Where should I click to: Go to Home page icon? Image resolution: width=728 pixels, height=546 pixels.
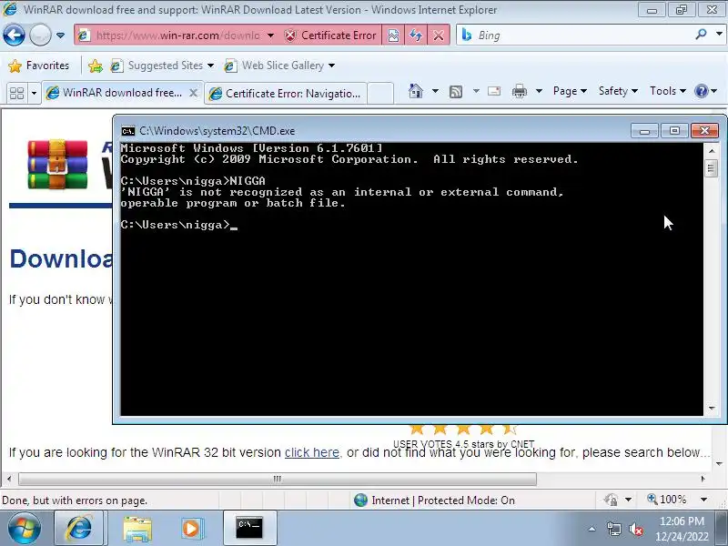416,91
